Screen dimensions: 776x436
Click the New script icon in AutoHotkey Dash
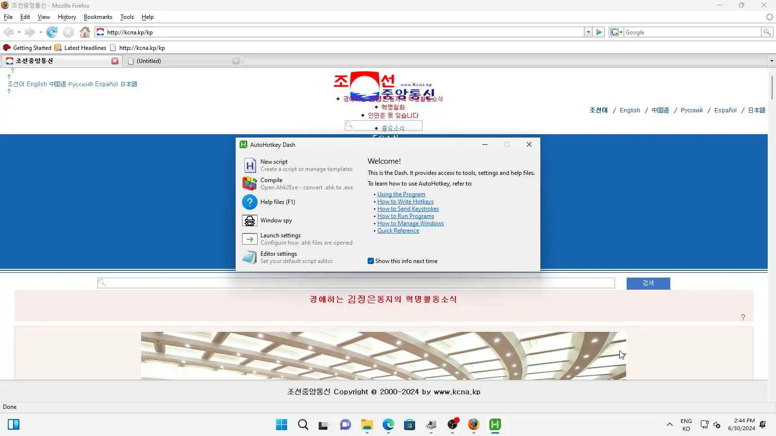[250, 166]
